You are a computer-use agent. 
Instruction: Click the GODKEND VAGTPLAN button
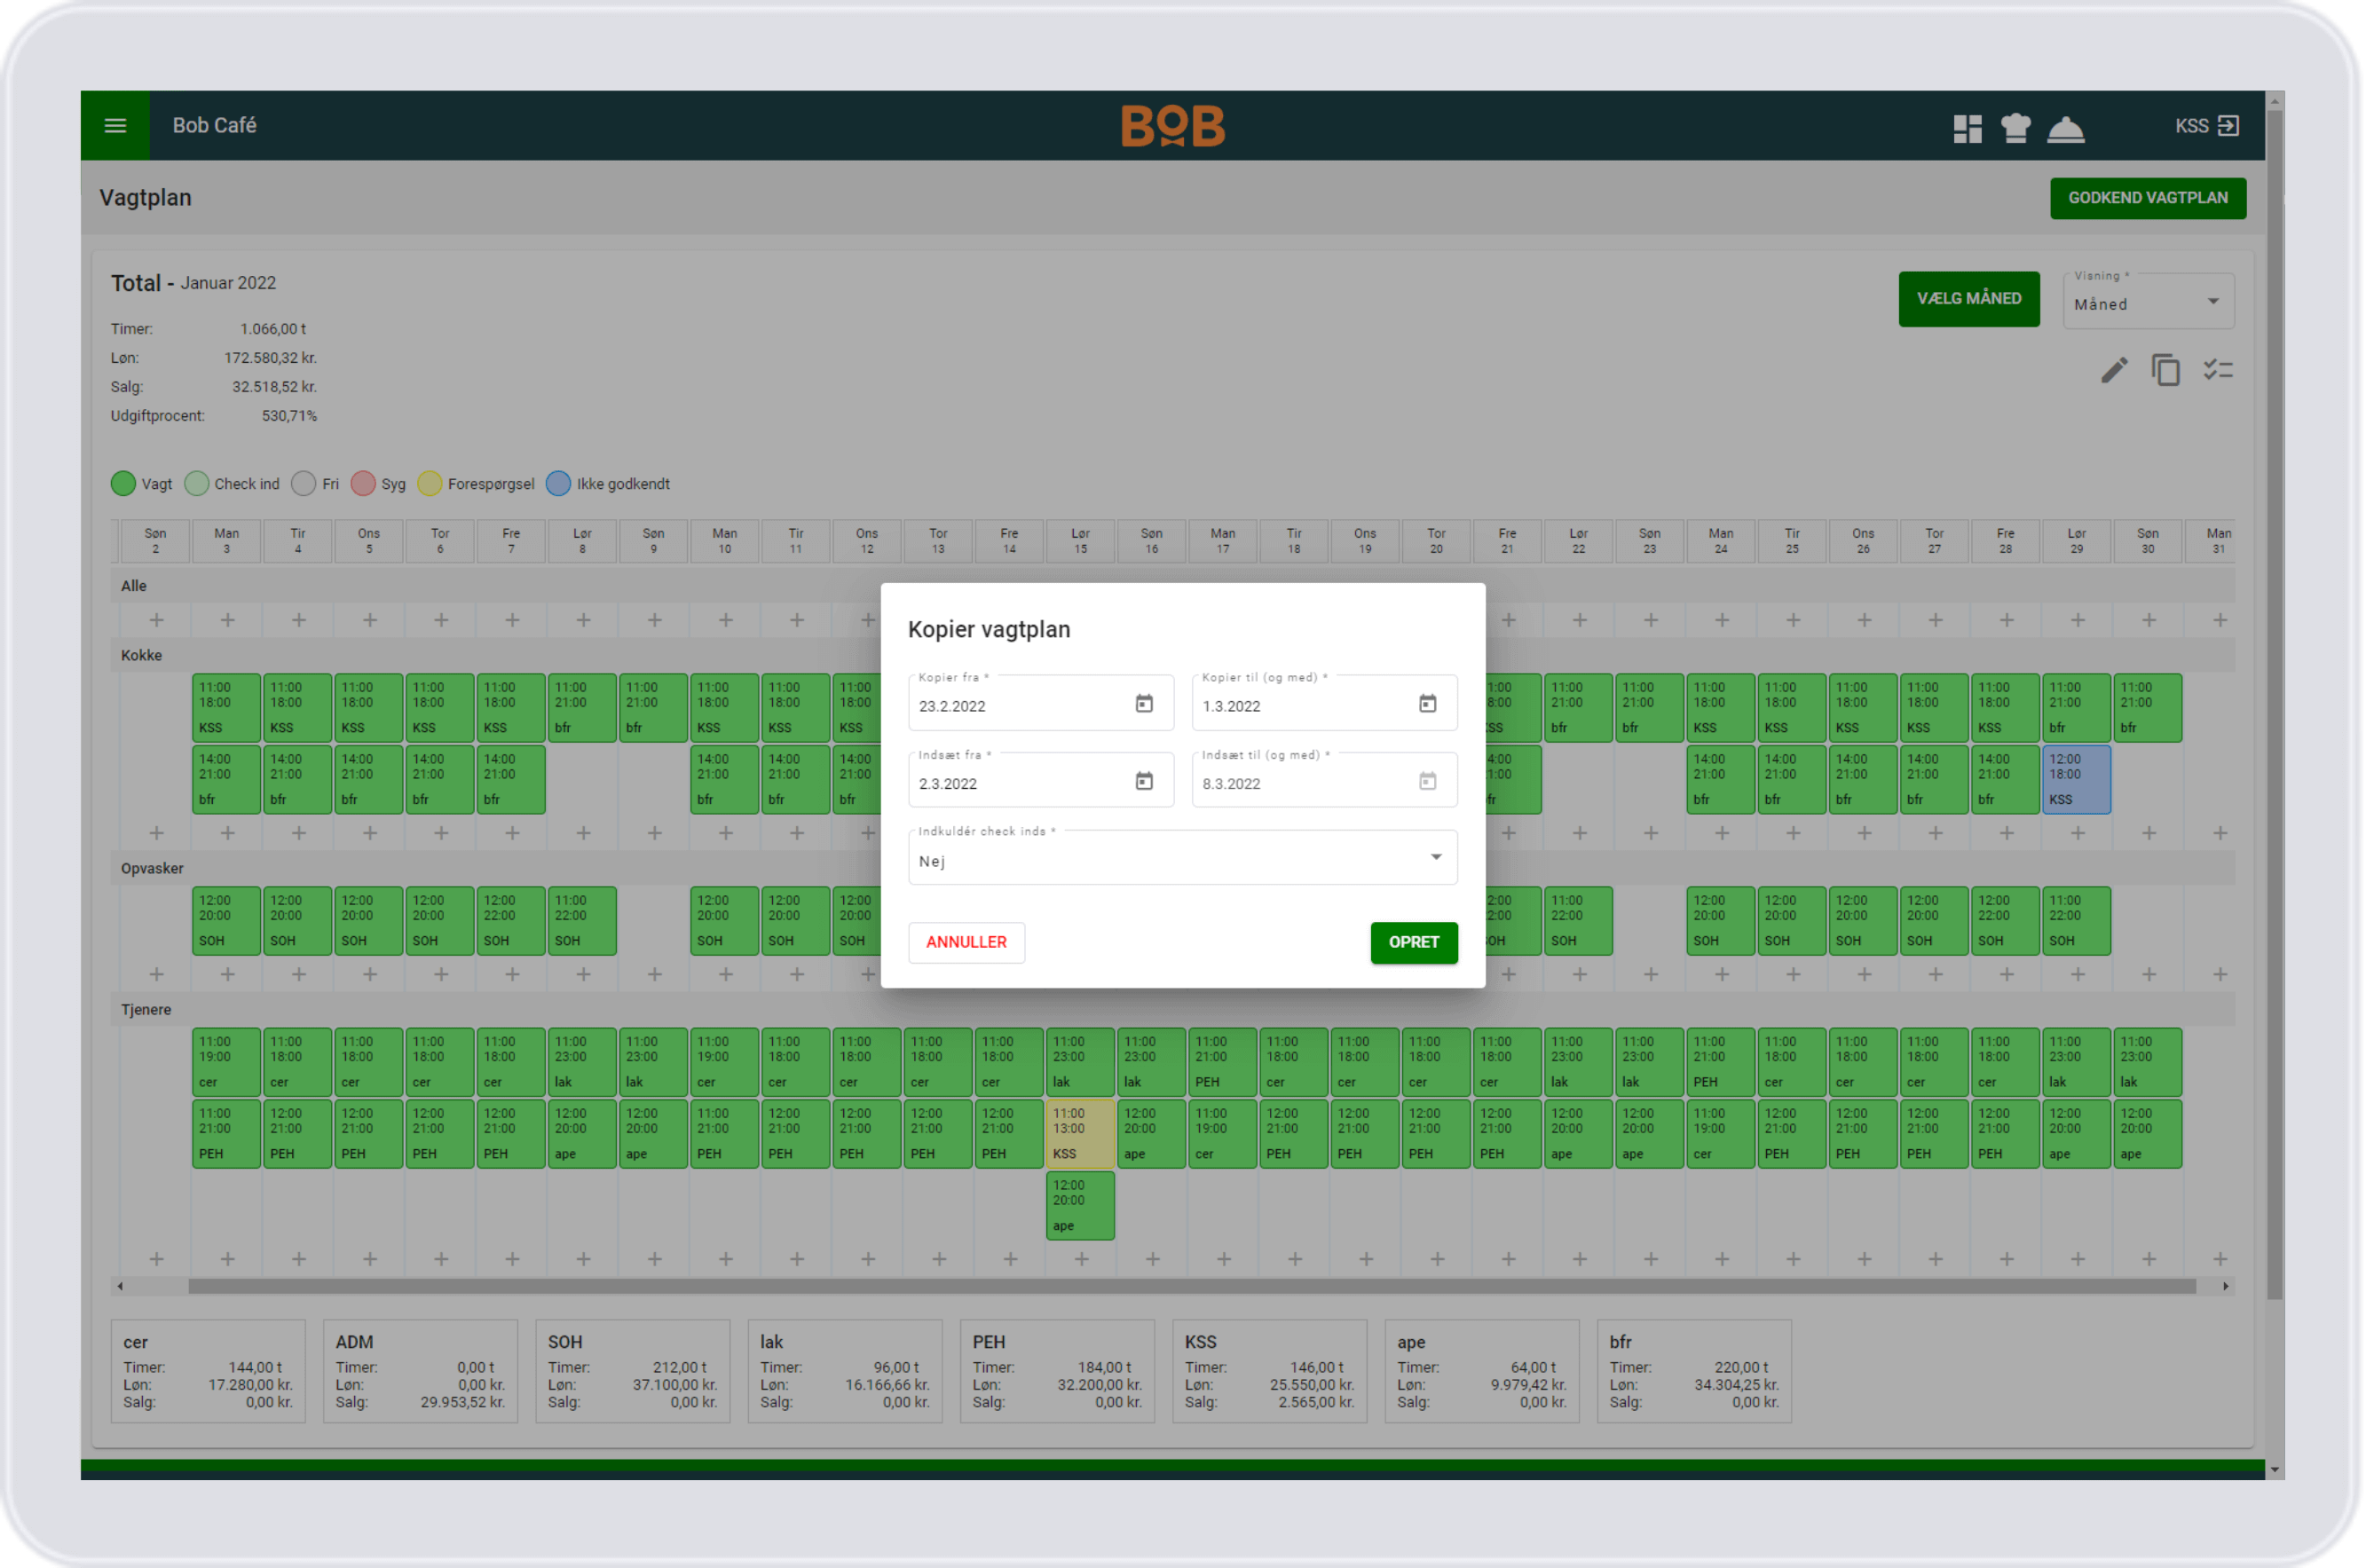pos(2147,198)
